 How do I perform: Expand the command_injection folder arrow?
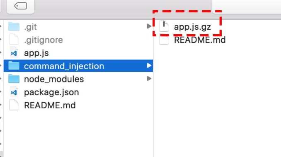(149, 66)
